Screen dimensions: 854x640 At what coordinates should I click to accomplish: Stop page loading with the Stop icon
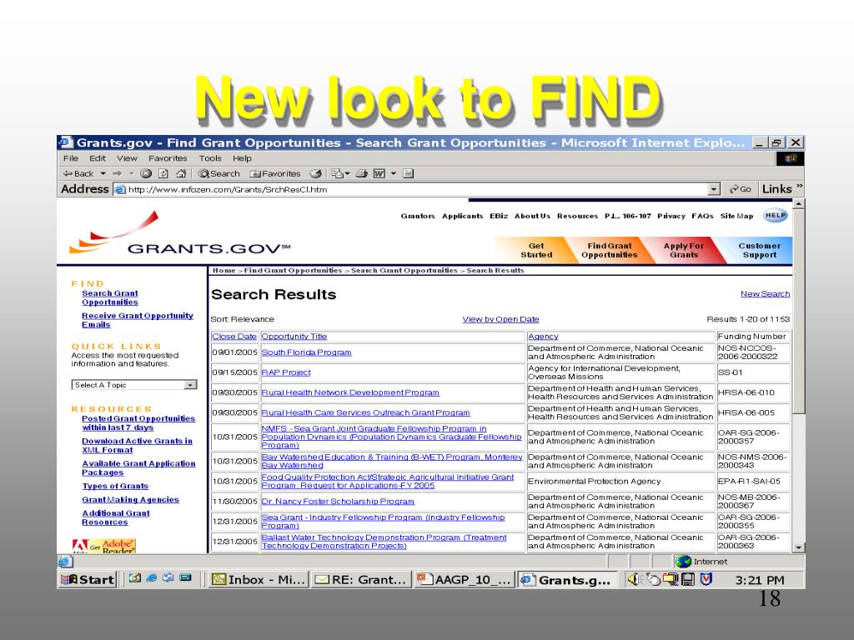click(x=145, y=173)
